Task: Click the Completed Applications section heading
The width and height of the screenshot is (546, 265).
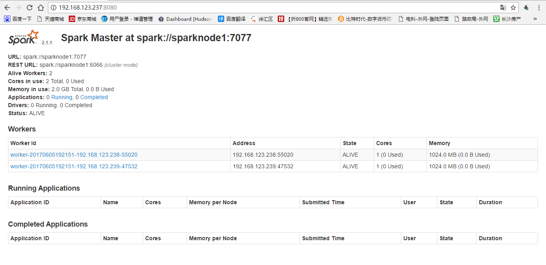Action: click(48, 224)
